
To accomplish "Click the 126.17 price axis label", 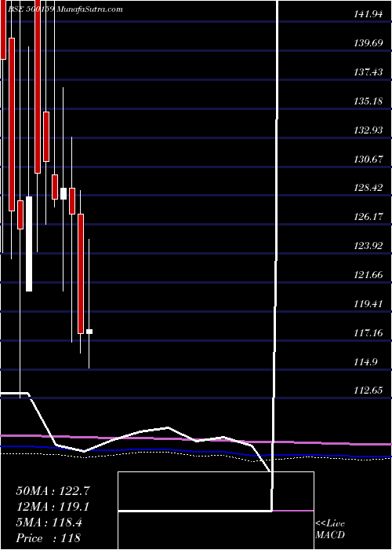I will pos(368,217).
